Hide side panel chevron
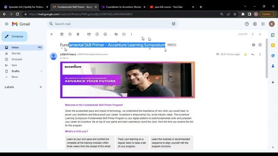The height and width of the screenshot is (156, 278). point(273,147)
